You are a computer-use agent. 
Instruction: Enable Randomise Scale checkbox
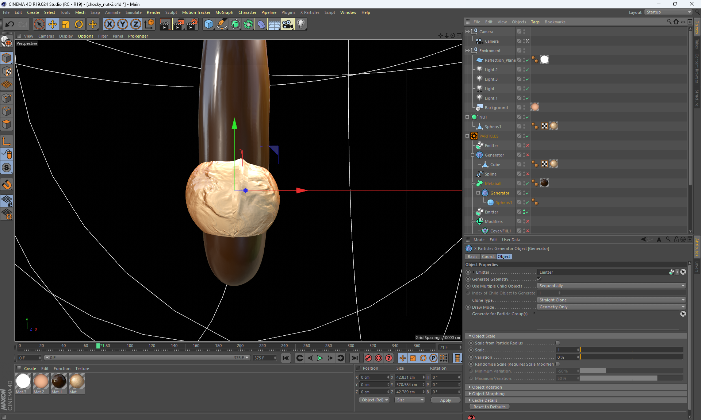(558, 364)
